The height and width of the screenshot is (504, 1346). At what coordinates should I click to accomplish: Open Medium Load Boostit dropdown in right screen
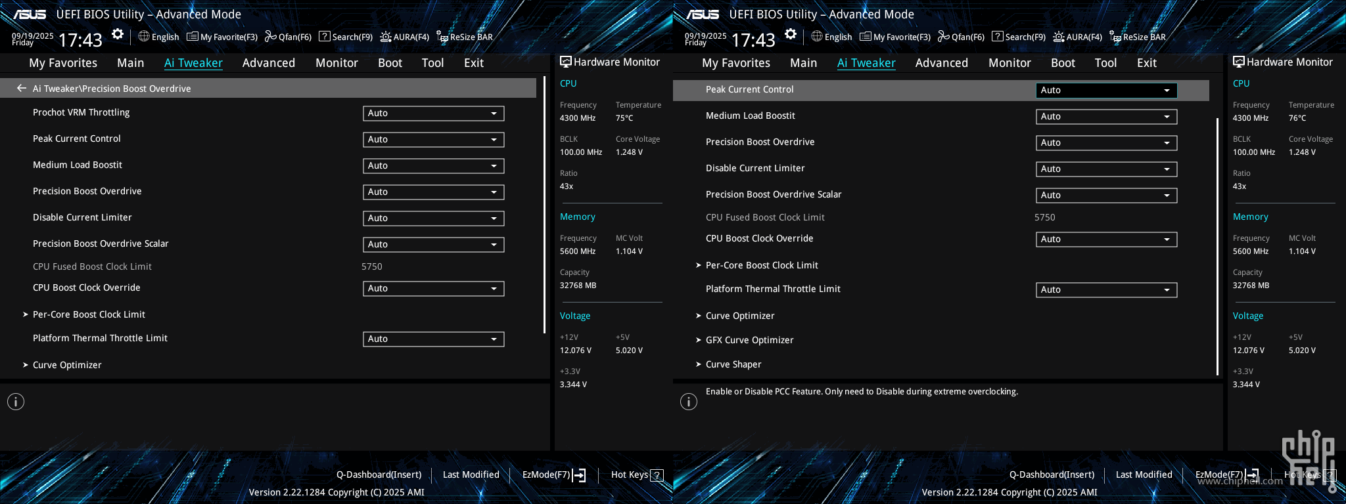click(x=1107, y=117)
